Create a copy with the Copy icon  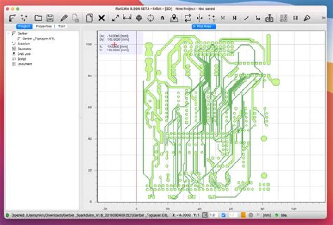pos(90,18)
